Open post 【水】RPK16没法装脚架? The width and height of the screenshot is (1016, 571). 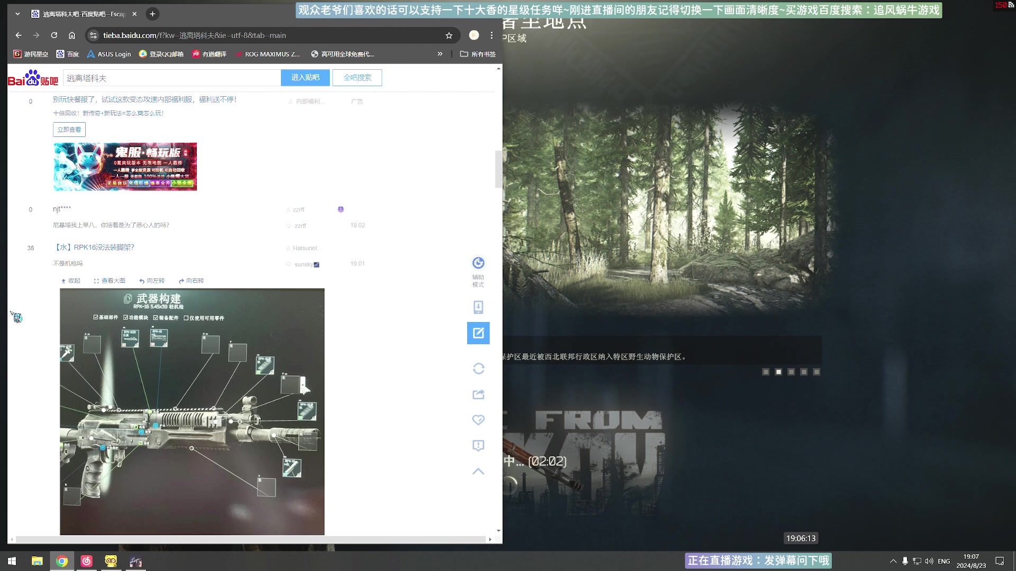tap(94, 247)
